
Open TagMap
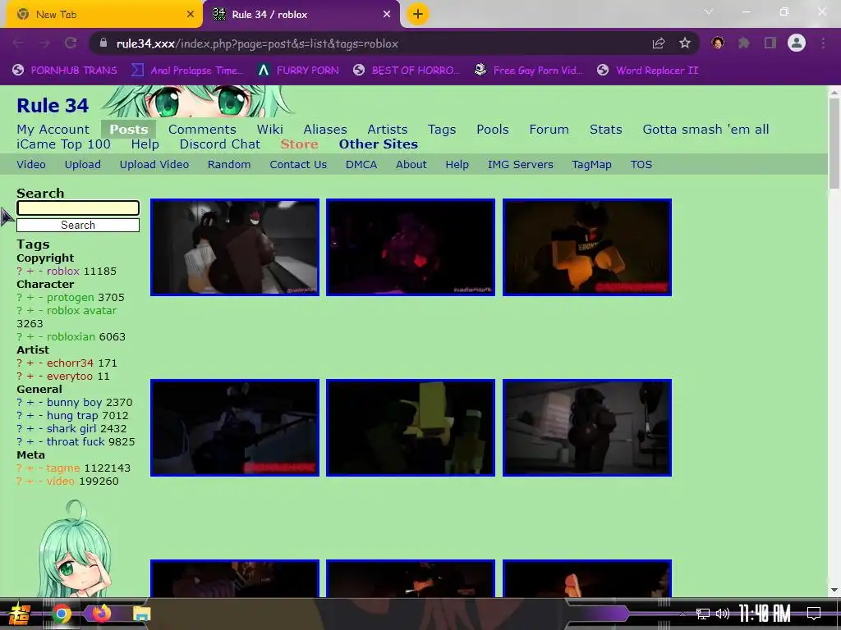(591, 164)
